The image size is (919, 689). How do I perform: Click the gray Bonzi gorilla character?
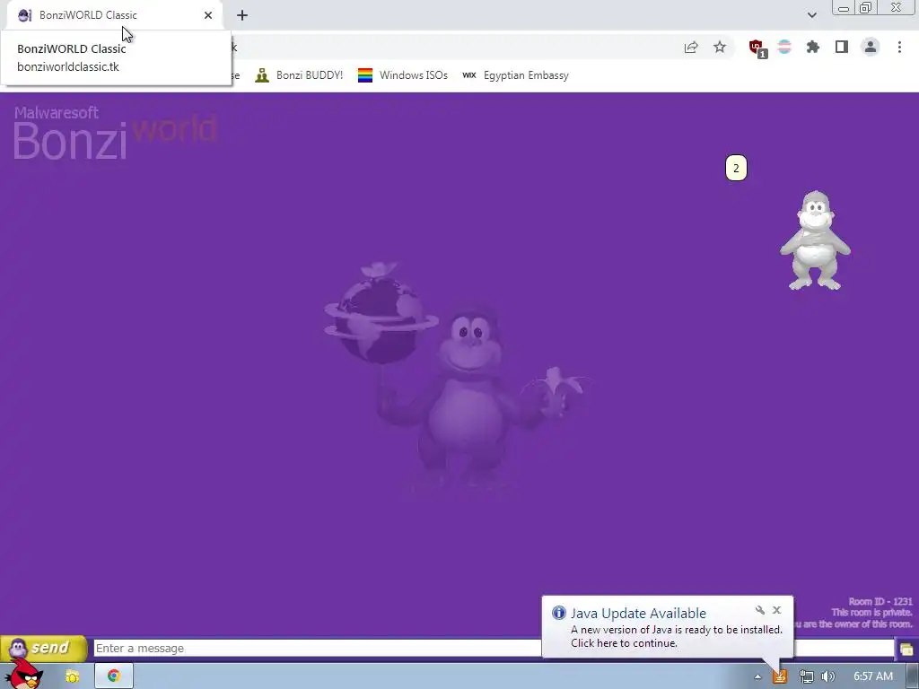coord(815,240)
